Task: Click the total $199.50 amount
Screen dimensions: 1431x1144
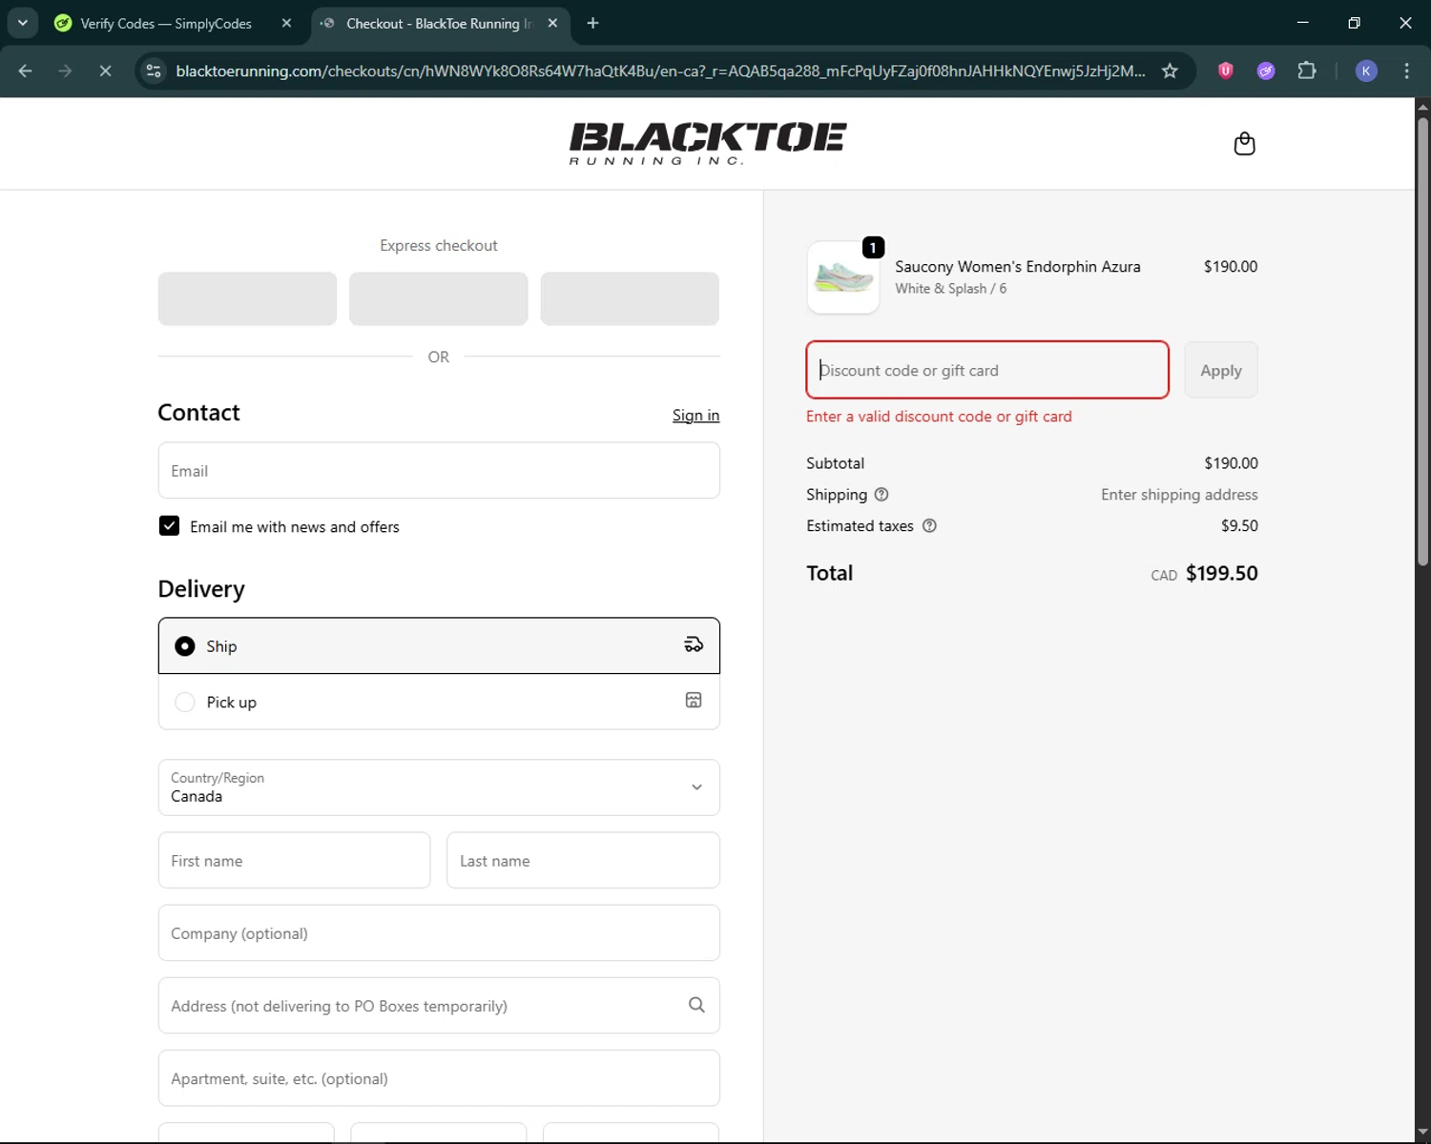Action: pos(1221,573)
